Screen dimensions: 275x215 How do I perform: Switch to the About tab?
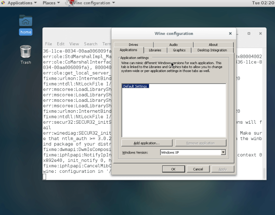pyautogui.click(x=213, y=45)
